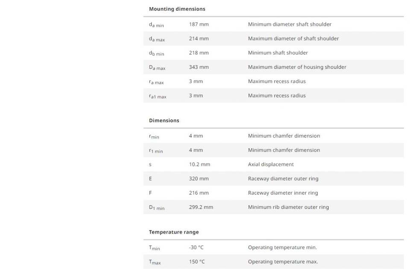The image size is (410, 273).
Task: Click 'Raceway diameter inner ring' description
Action: coord(283,193)
